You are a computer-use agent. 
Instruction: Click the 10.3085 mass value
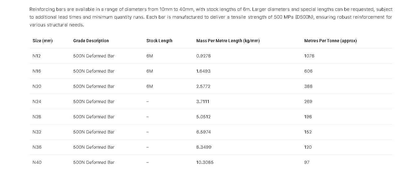pyautogui.click(x=205, y=162)
